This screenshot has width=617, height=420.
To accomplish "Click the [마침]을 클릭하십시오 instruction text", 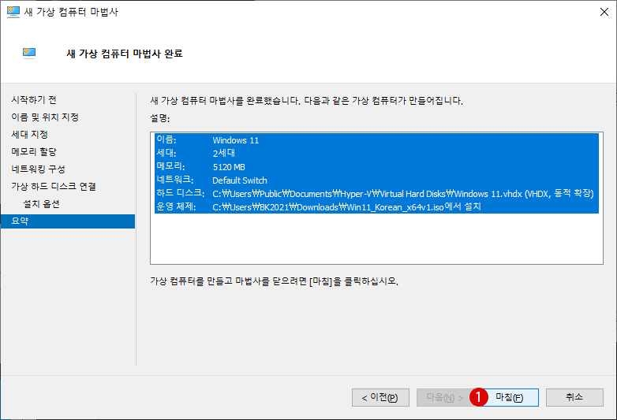I will coord(275,281).
